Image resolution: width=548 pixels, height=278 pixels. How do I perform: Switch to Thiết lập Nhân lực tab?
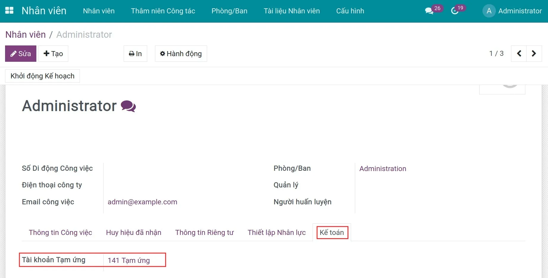[x=277, y=233]
